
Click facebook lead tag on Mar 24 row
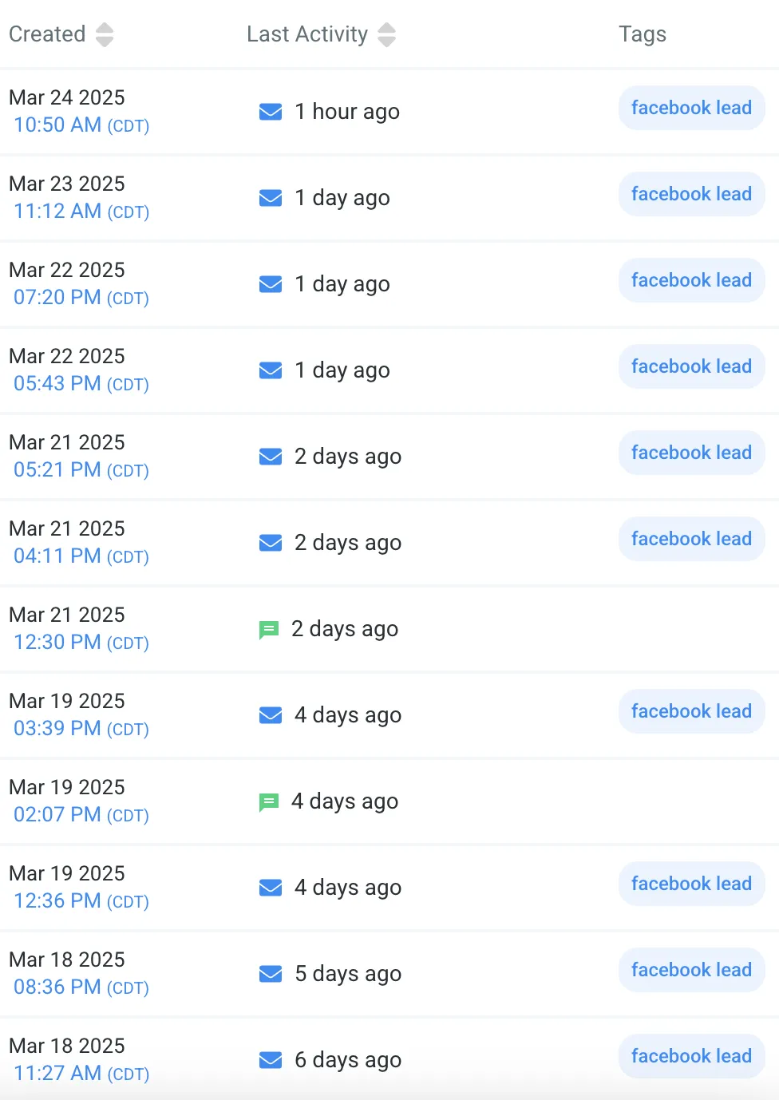[691, 108]
